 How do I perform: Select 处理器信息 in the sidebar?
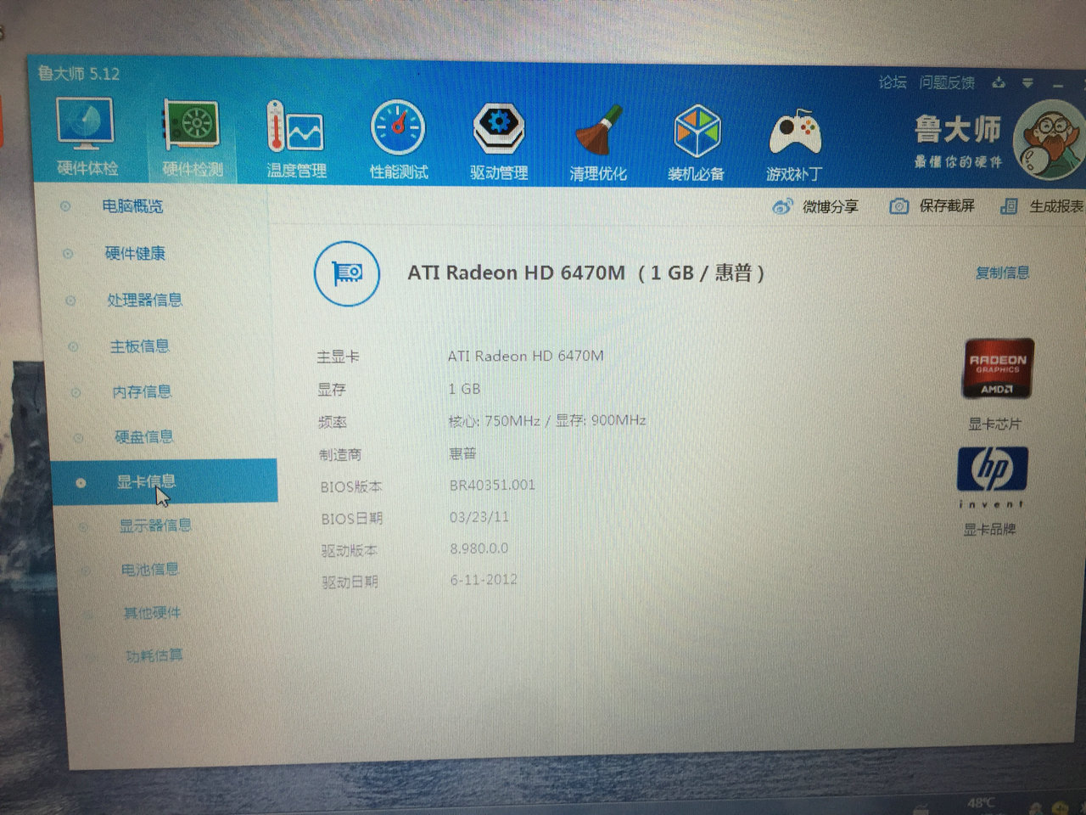[x=144, y=300]
